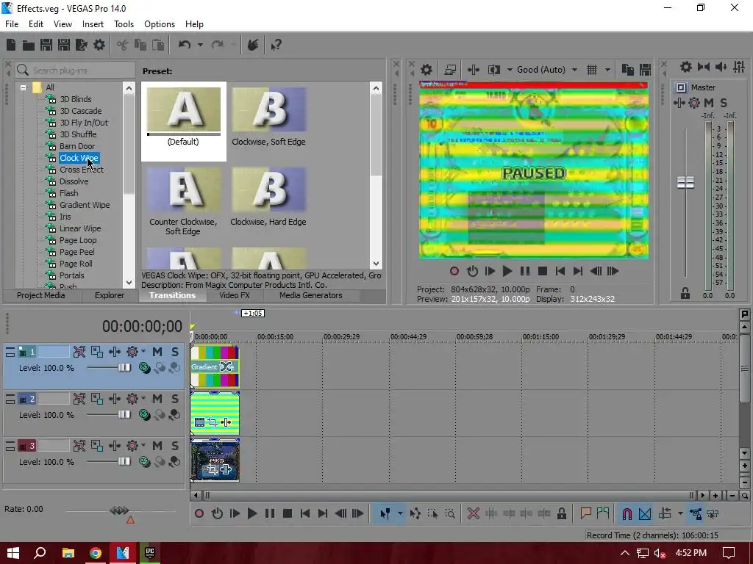Open the split-screen view dropdown arrow

pos(509,70)
